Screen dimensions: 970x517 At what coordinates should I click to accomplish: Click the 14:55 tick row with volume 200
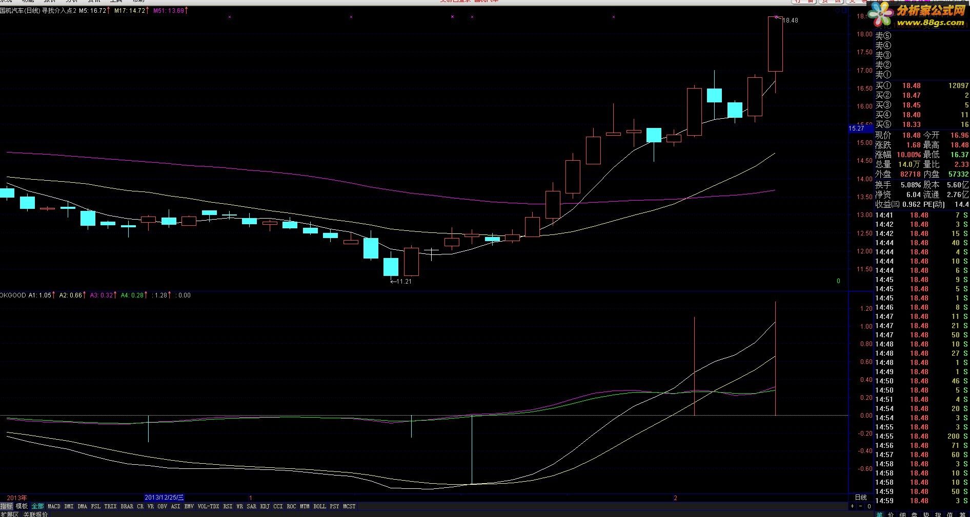[922, 437]
